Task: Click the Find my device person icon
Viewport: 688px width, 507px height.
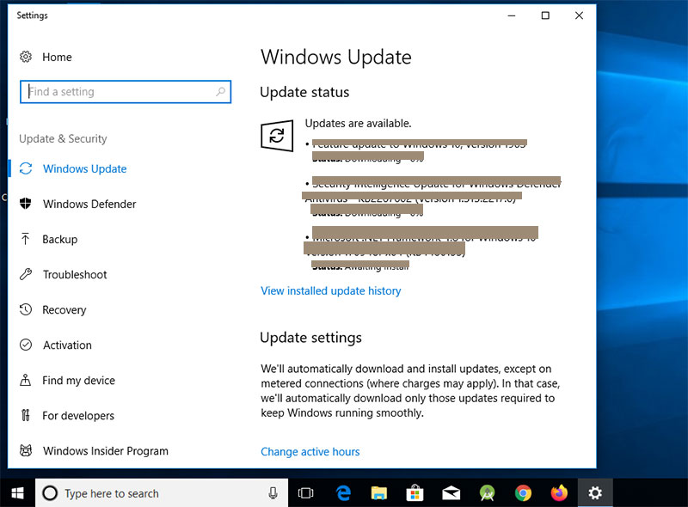Action: [x=26, y=380]
